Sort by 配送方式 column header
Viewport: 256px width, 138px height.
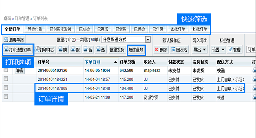tap(225, 62)
